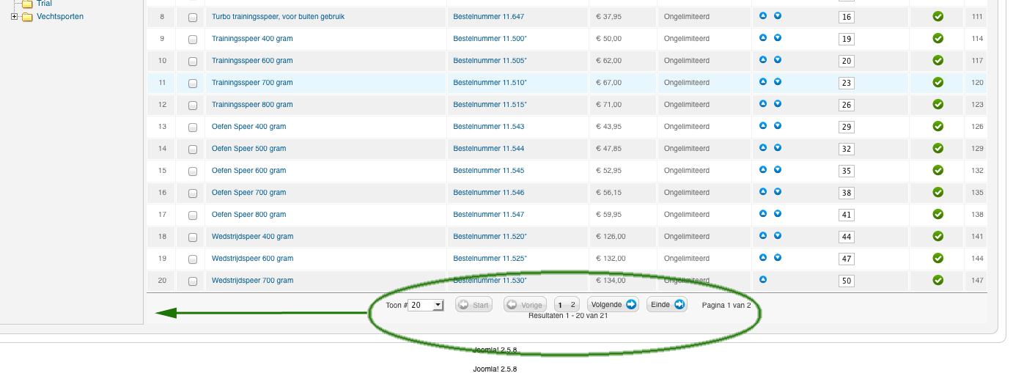Viewport: 1013px width, 373px height.
Task: Open Bestelnummer 11.647 link
Action: coord(489,16)
